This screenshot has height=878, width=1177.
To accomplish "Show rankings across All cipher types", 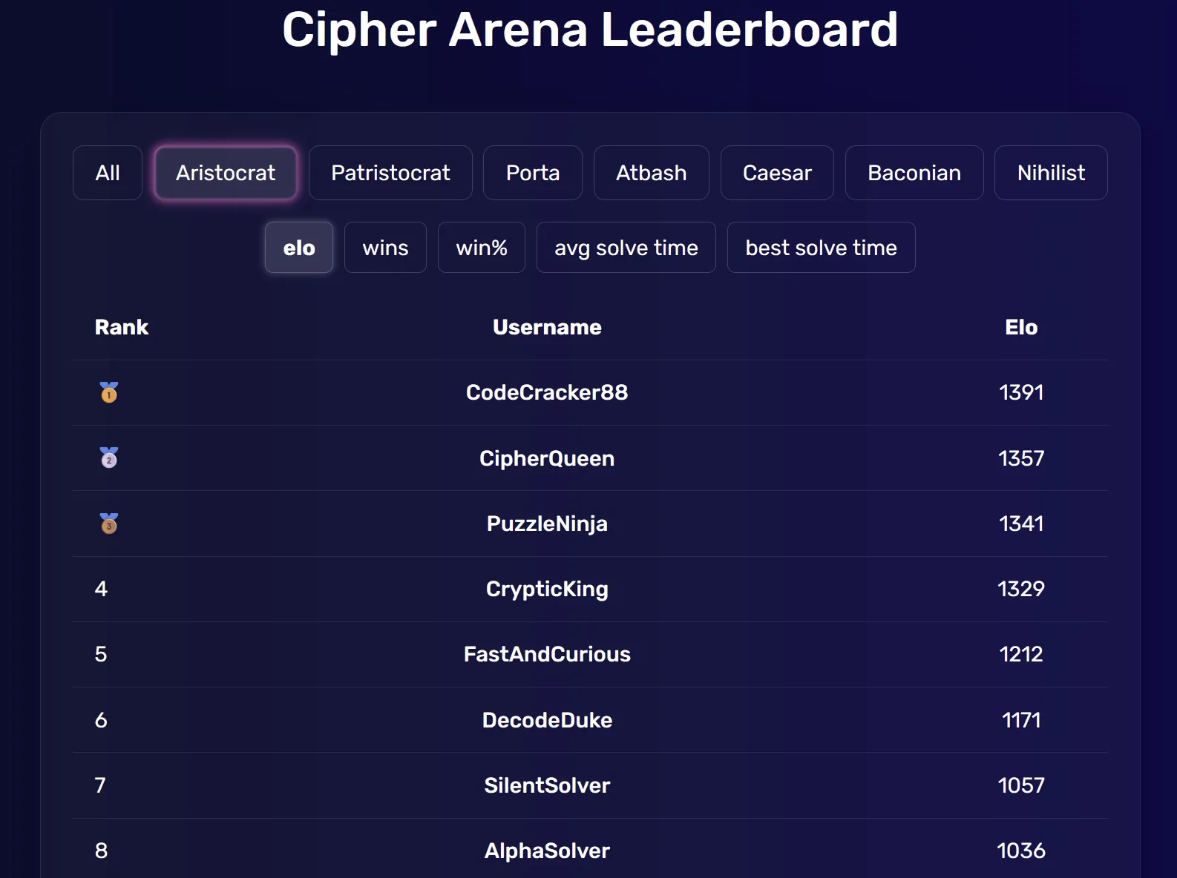I will [x=107, y=173].
